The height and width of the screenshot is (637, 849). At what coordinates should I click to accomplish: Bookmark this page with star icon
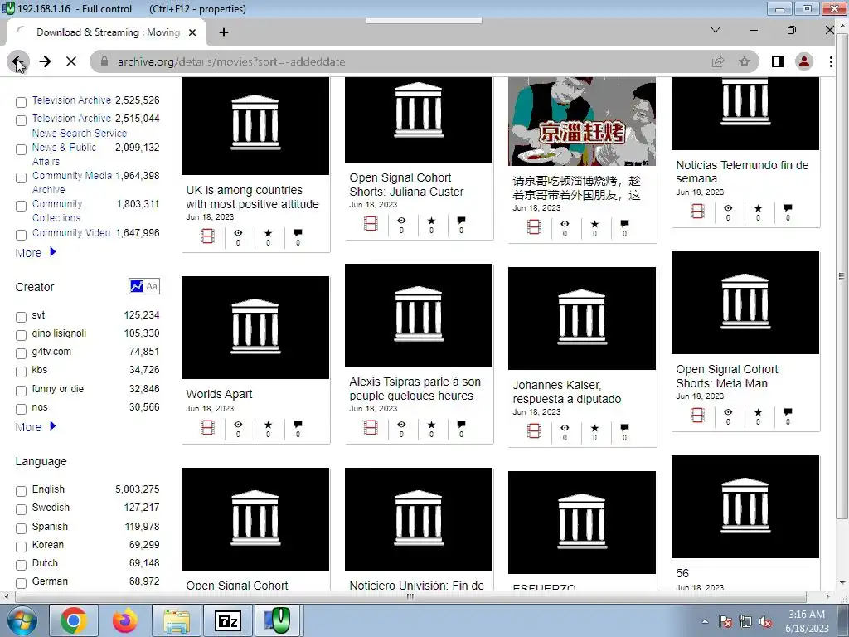[x=745, y=61]
